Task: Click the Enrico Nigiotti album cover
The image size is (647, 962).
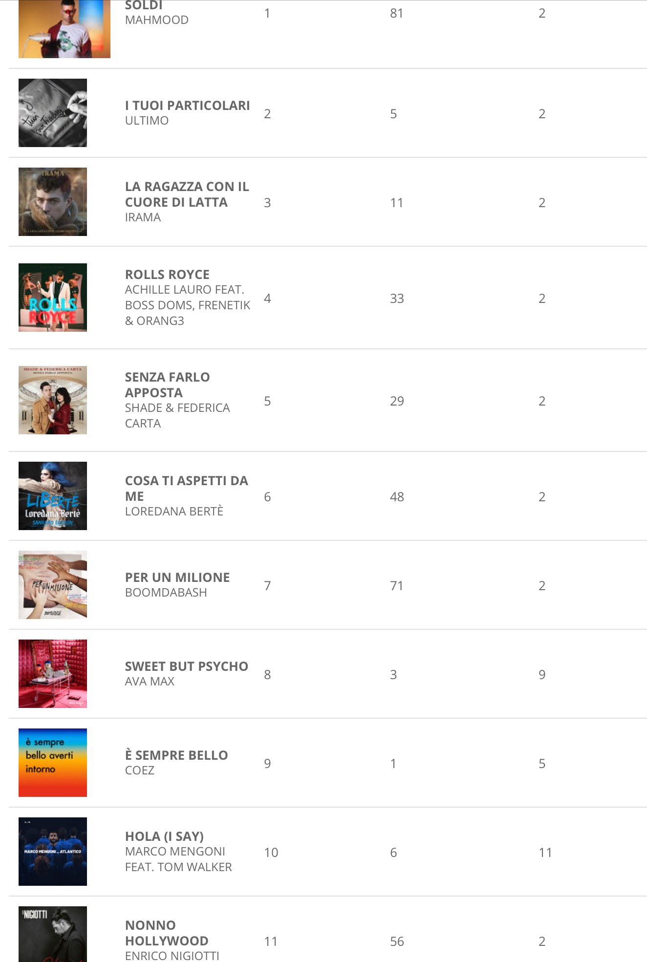Action: coord(53,934)
